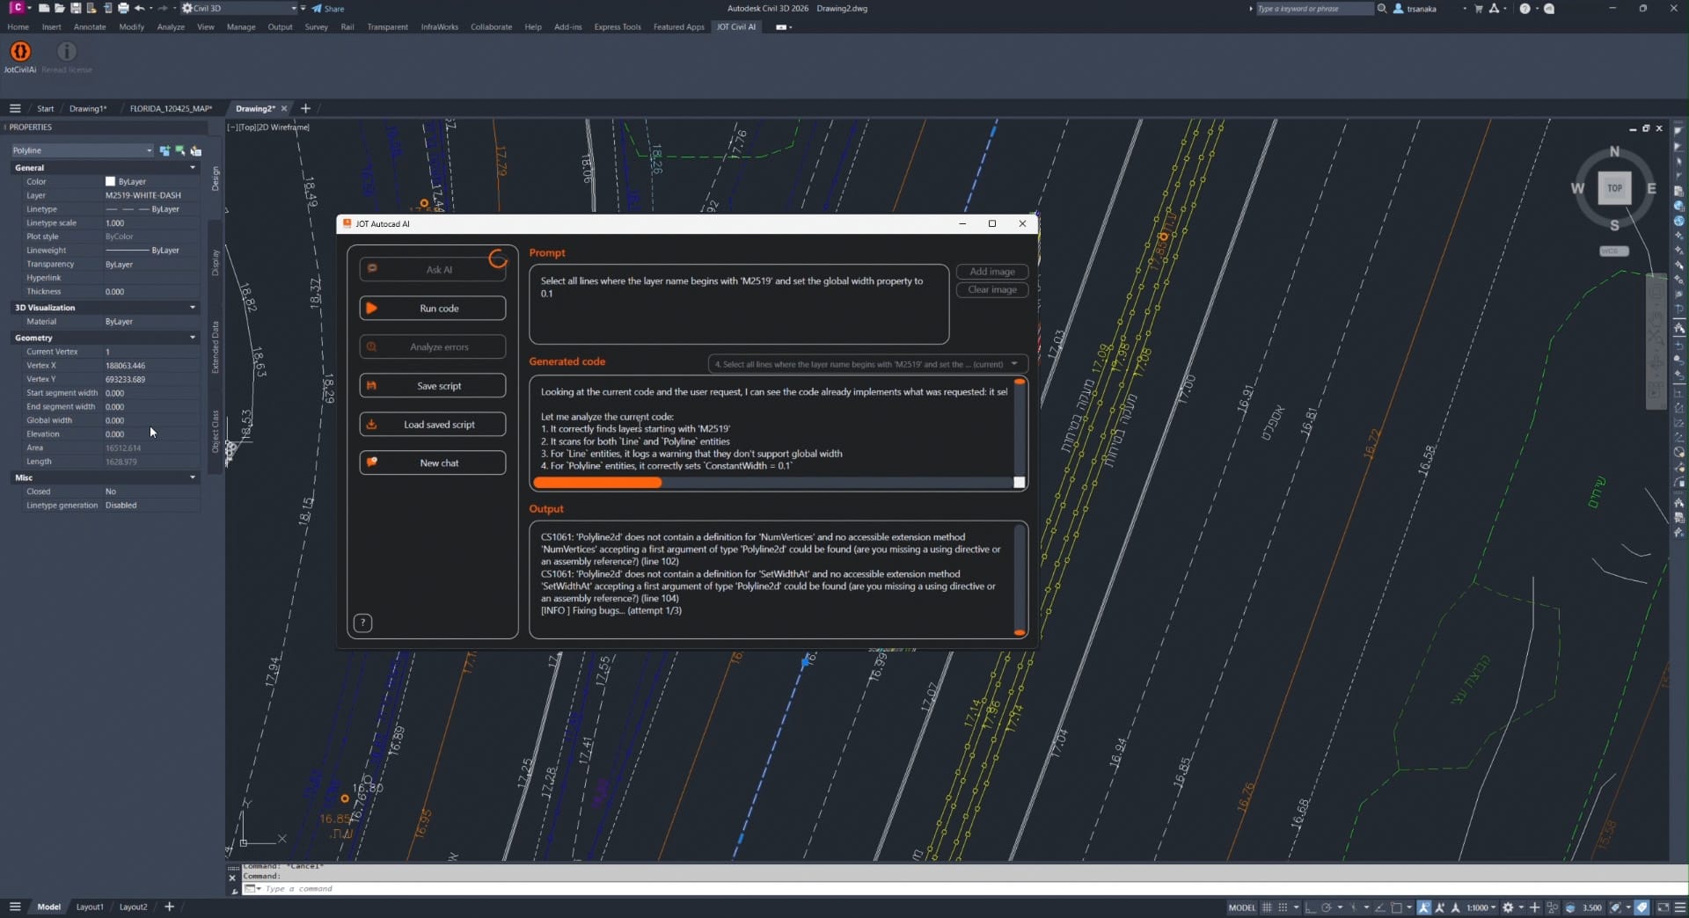Open the Polyline object type dropdown
Viewport: 1689px width, 918px height.
(82, 151)
